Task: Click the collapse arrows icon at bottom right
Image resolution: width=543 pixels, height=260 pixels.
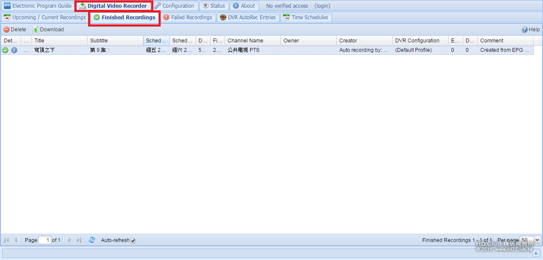Action: pyautogui.click(x=536, y=253)
